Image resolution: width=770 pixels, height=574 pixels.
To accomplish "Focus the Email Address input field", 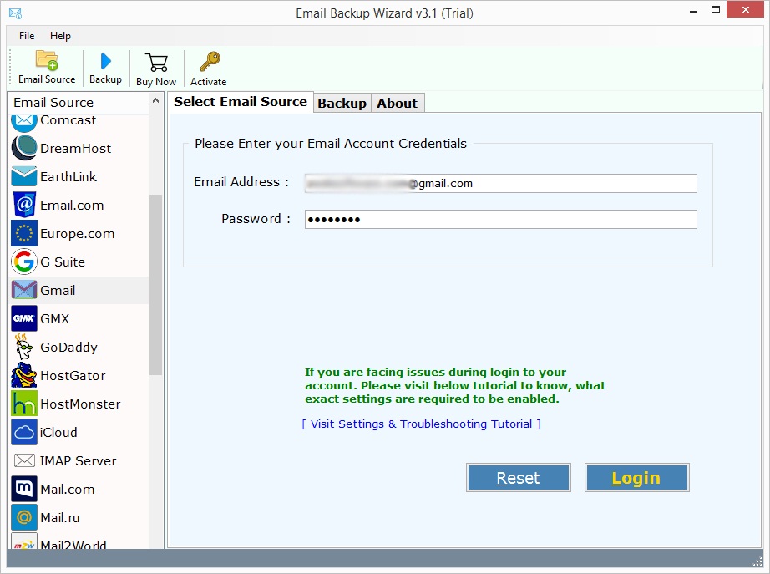I will [x=500, y=183].
